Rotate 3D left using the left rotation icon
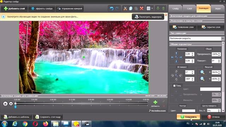Viewport: 226px width, 127px height. tap(172, 75)
